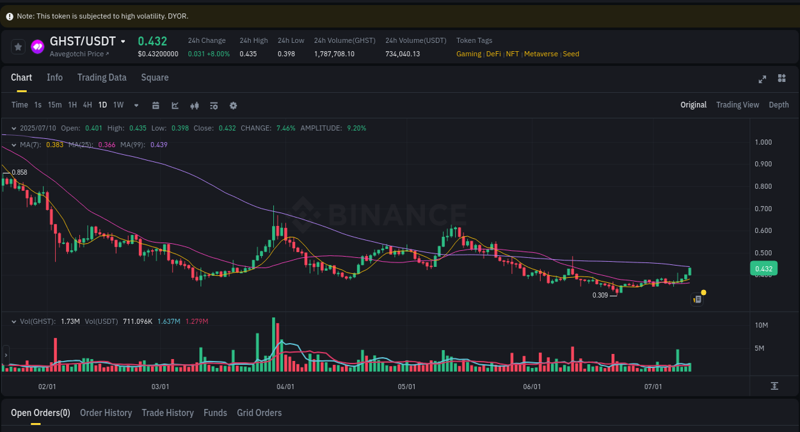Click the candlestick comparison icon
The image size is (800, 432).
pyautogui.click(x=194, y=104)
